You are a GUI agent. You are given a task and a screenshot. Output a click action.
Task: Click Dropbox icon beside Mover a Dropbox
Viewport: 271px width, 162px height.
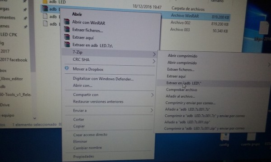coord(67,68)
